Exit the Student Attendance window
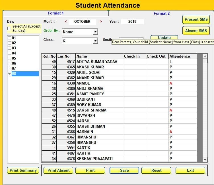Viewport: 214px width, 185px height. coord(190,170)
